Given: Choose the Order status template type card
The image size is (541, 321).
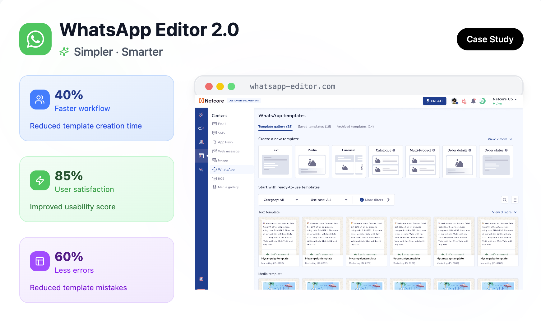Looking at the screenshot, I should click(x=496, y=162).
